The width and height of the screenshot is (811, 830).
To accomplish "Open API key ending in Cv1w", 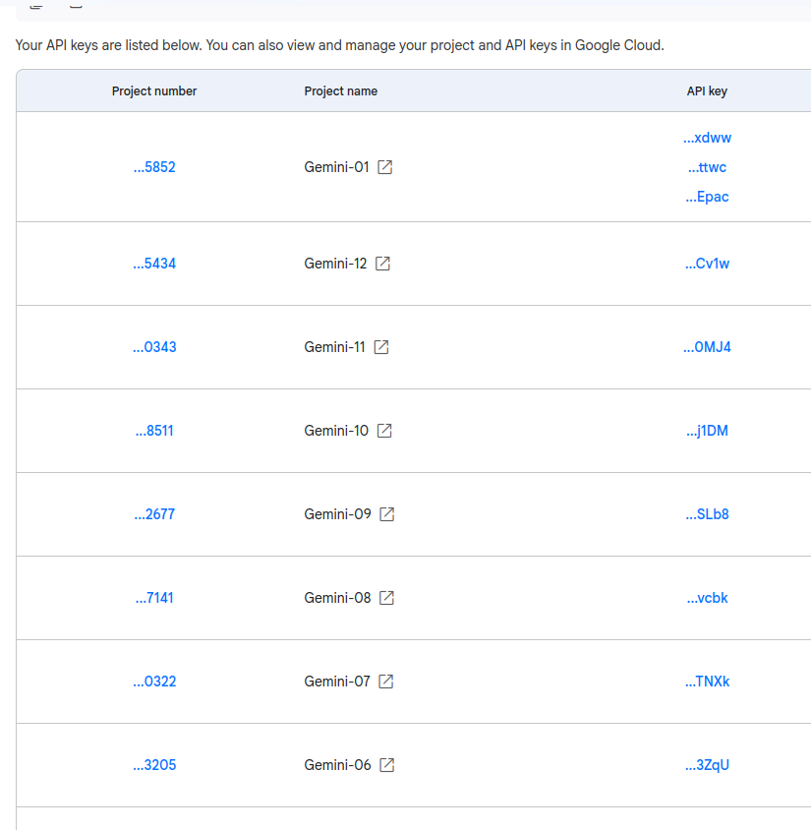I will pos(707,264).
